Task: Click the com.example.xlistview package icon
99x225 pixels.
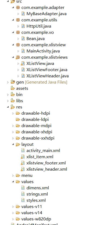Action: tap(18, 45)
